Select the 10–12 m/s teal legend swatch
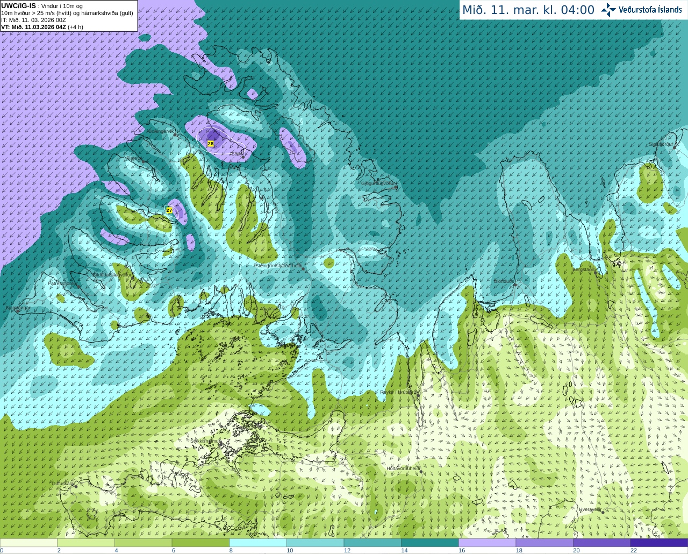This screenshot has width=688, height=554. (315, 543)
